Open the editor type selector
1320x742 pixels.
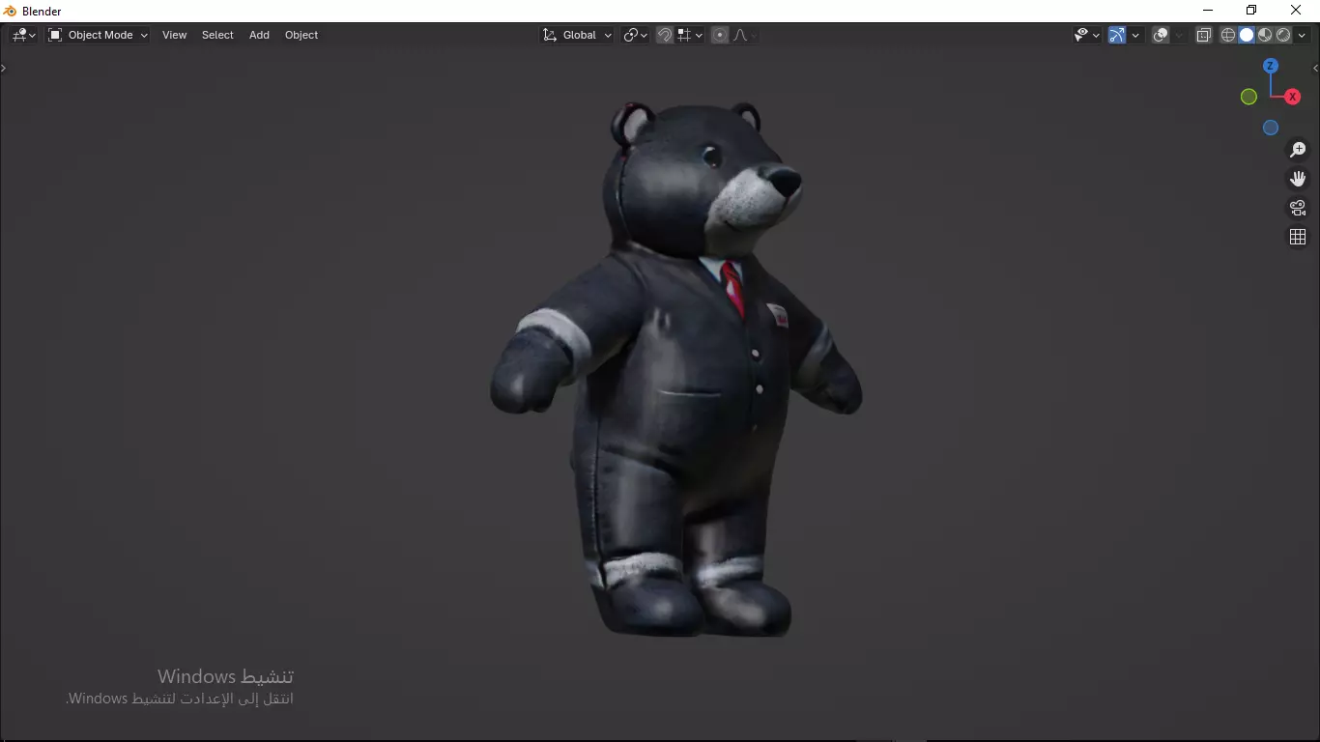point(24,35)
